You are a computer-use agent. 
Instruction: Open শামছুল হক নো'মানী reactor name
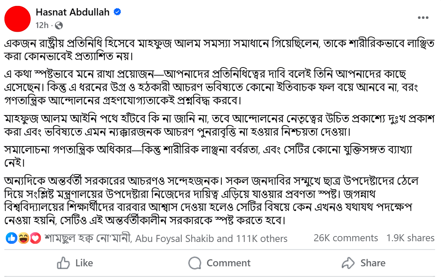[88, 238]
